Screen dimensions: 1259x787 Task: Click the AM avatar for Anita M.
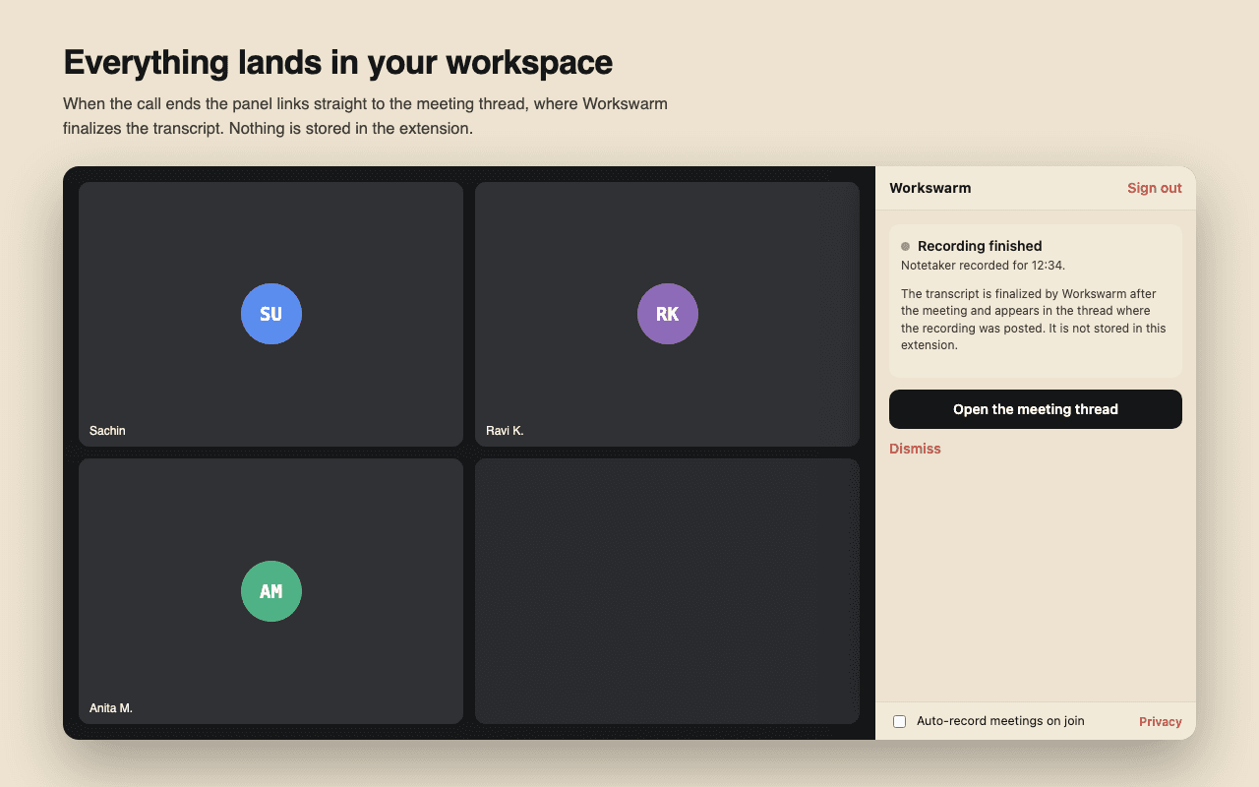point(271,591)
